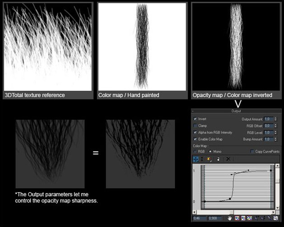Click the curve graph down scroll arrow
Image resolution: width=284 pixels, height=227 pixels.
(x=277, y=208)
